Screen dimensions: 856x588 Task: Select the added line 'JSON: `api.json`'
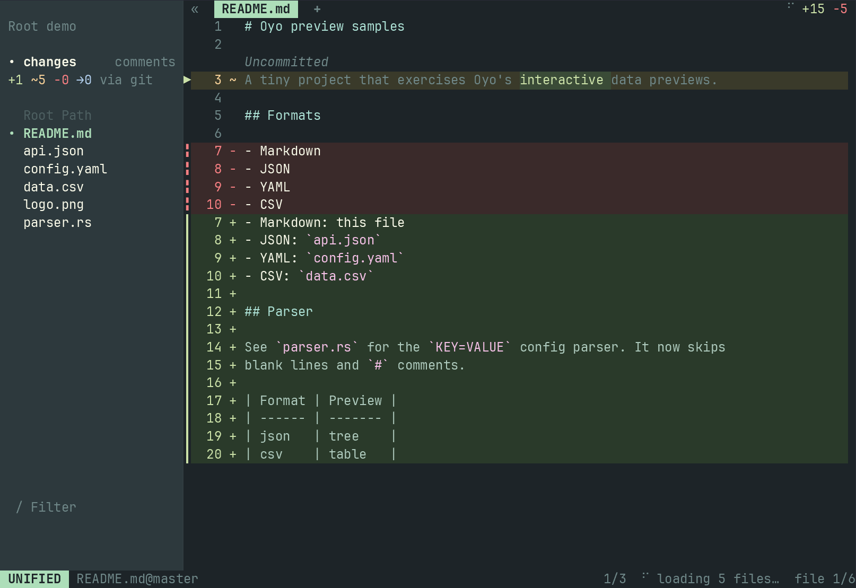pos(519,240)
